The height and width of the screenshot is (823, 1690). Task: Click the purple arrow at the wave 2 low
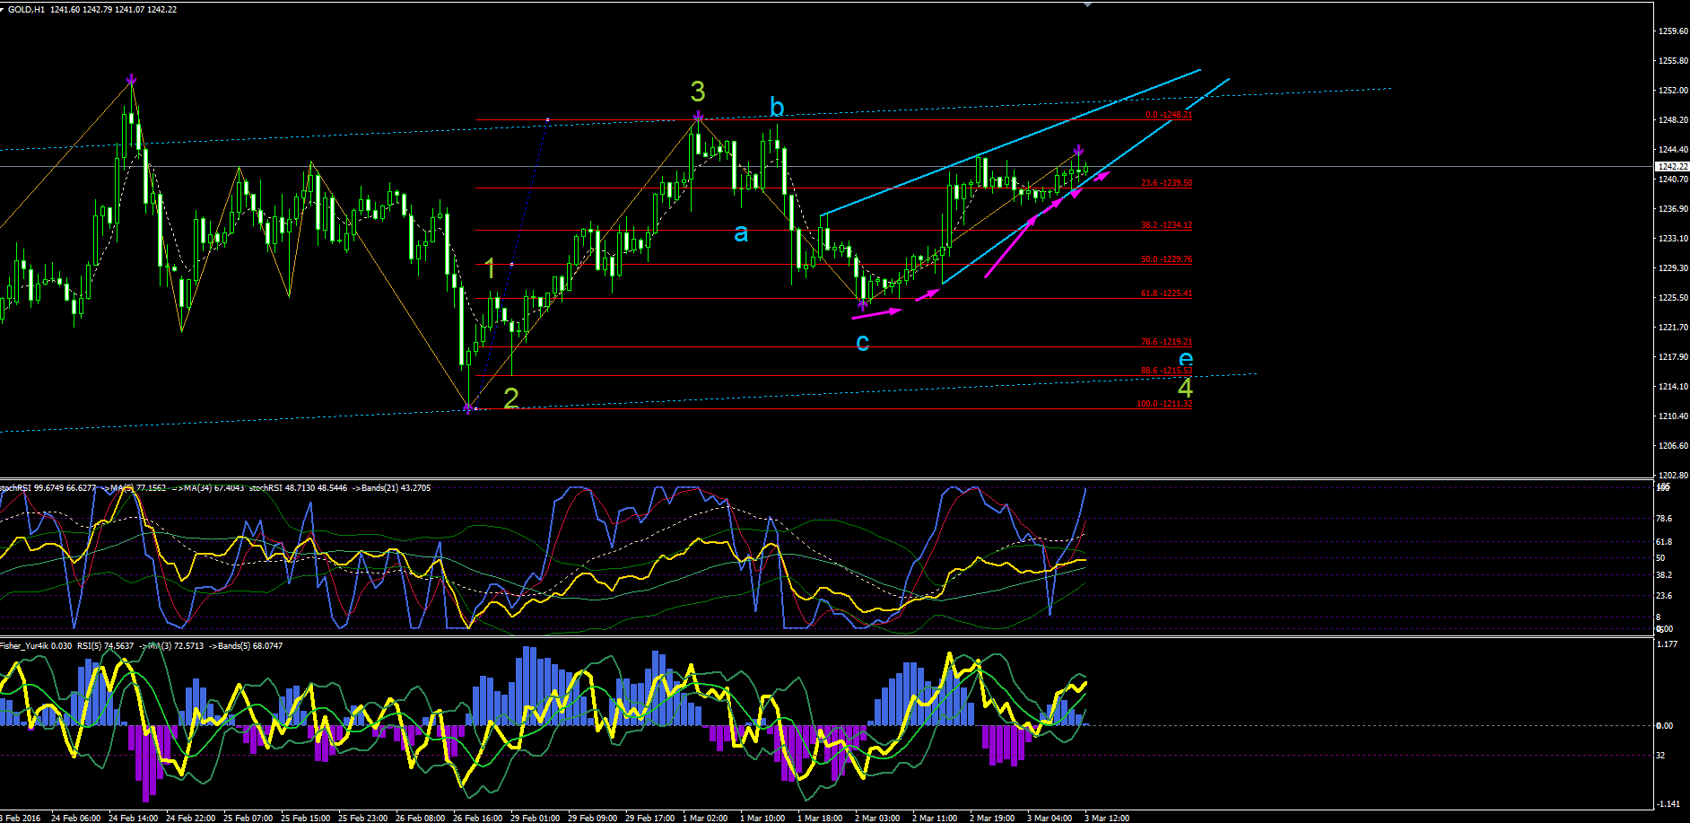467,408
